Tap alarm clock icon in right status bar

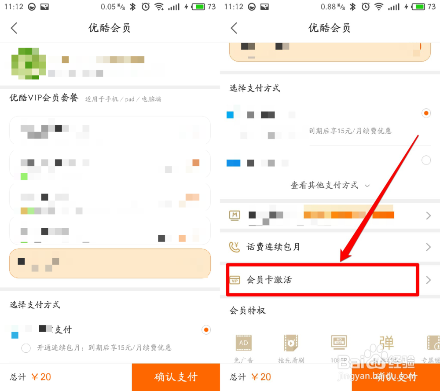pos(365,7)
